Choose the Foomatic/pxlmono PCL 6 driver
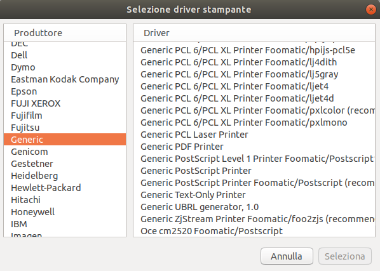380x271 pixels. click(x=254, y=122)
